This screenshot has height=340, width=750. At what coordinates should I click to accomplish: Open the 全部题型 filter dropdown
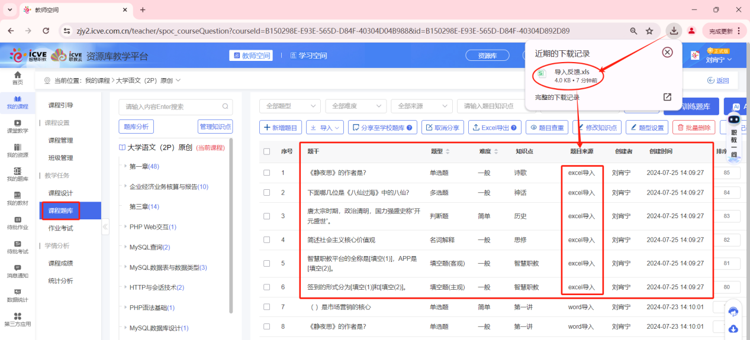[290, 106]
